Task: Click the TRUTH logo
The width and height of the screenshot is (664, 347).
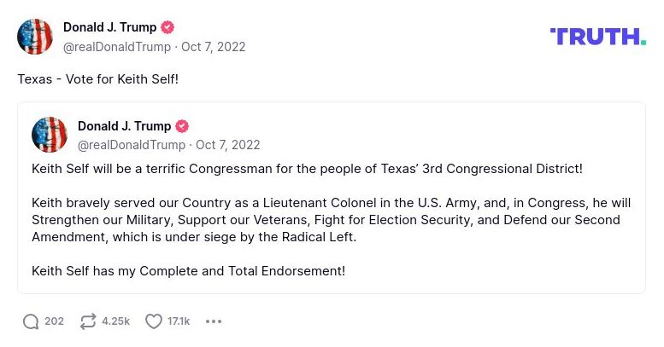Action: pos(598,36)
